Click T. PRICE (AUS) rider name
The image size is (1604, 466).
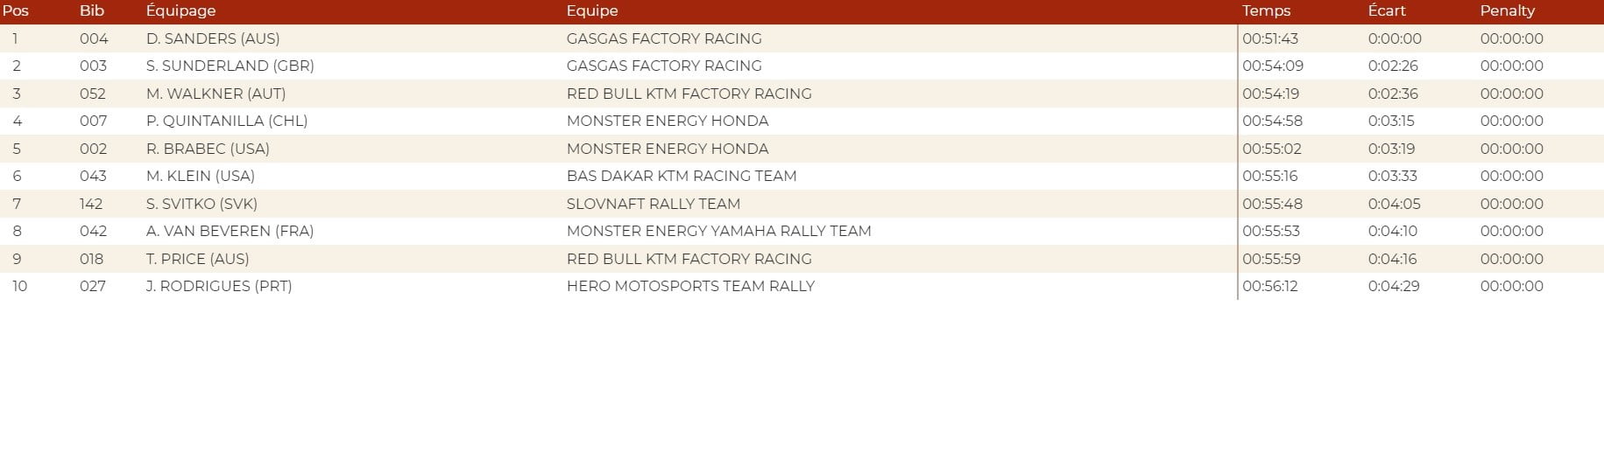[x=197, y=259]
